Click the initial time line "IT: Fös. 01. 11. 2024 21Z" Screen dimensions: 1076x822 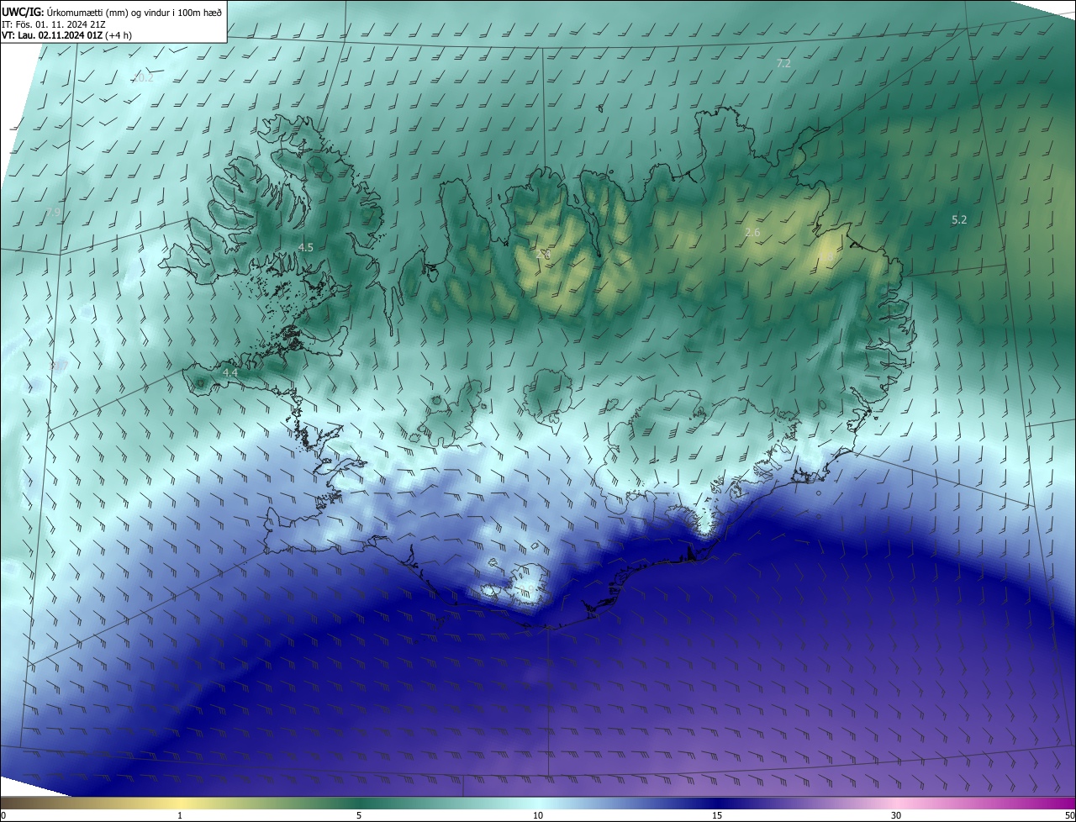[x=54, y=24]
